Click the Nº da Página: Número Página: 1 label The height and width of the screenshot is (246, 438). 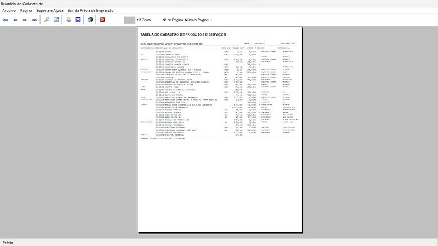[x=187, y=20]
